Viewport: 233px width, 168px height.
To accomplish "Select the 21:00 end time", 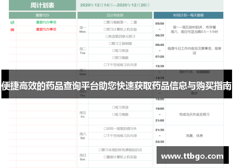I will point(160,121).
